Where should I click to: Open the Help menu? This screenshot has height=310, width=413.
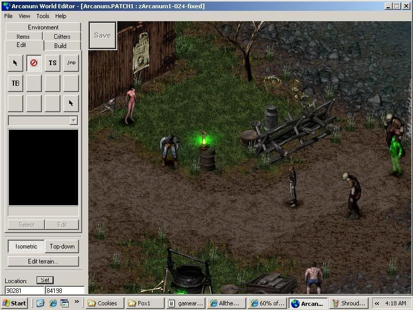(x=60, y=16)
